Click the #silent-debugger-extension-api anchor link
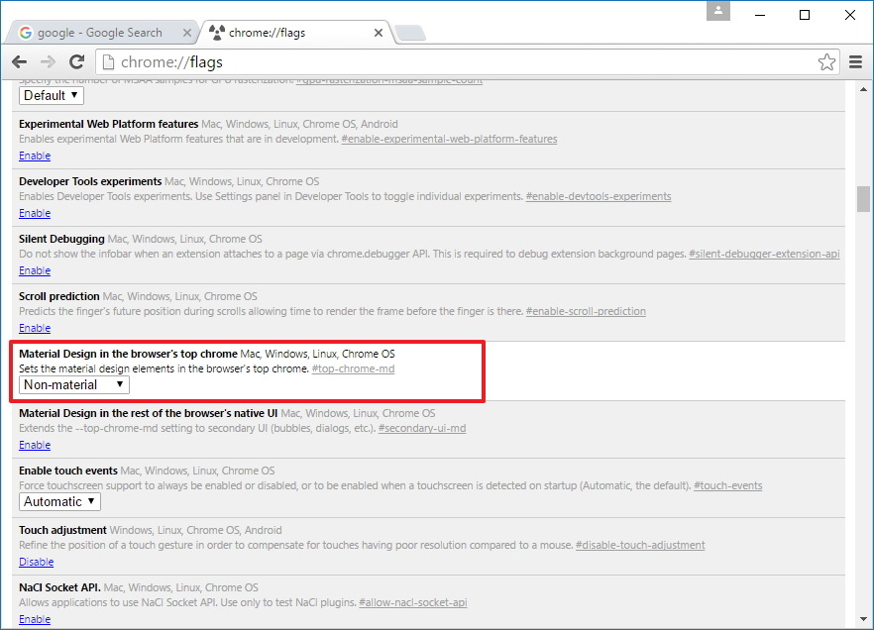Screen dimensions: 874x630 pyautogui.click(x=764, y=254)
